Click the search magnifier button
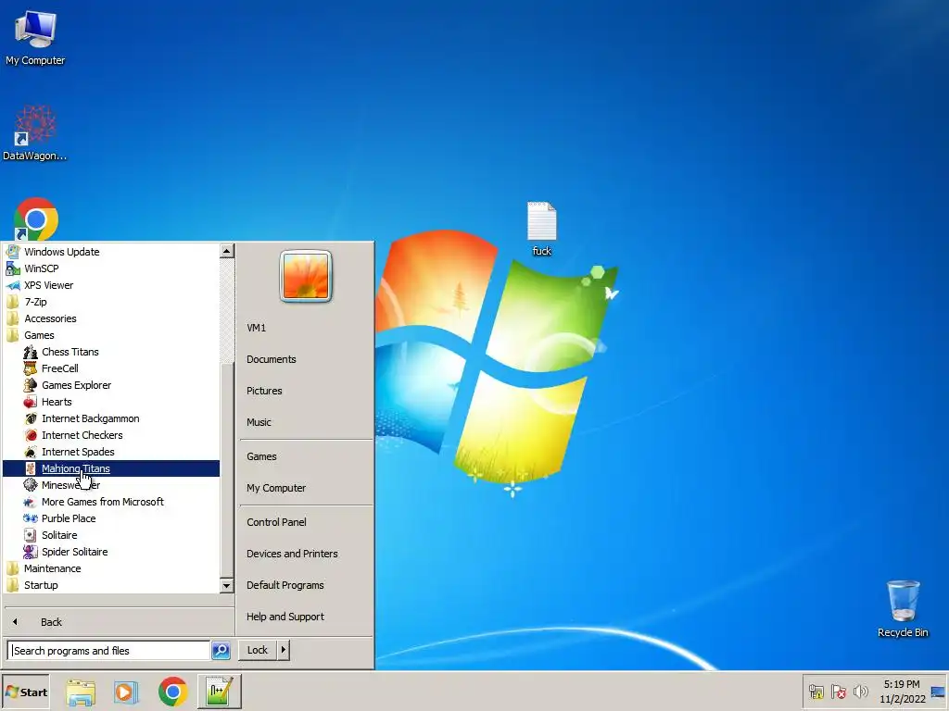949x711 pixels. 221,650
